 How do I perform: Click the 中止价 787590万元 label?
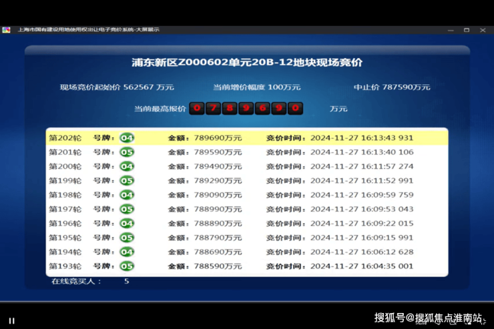click(x=392, y=87)
